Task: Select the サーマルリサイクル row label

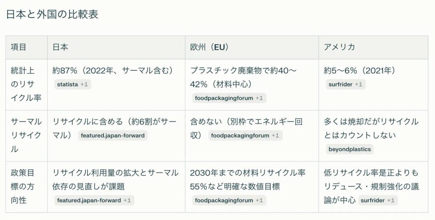Action: [26, 135]
